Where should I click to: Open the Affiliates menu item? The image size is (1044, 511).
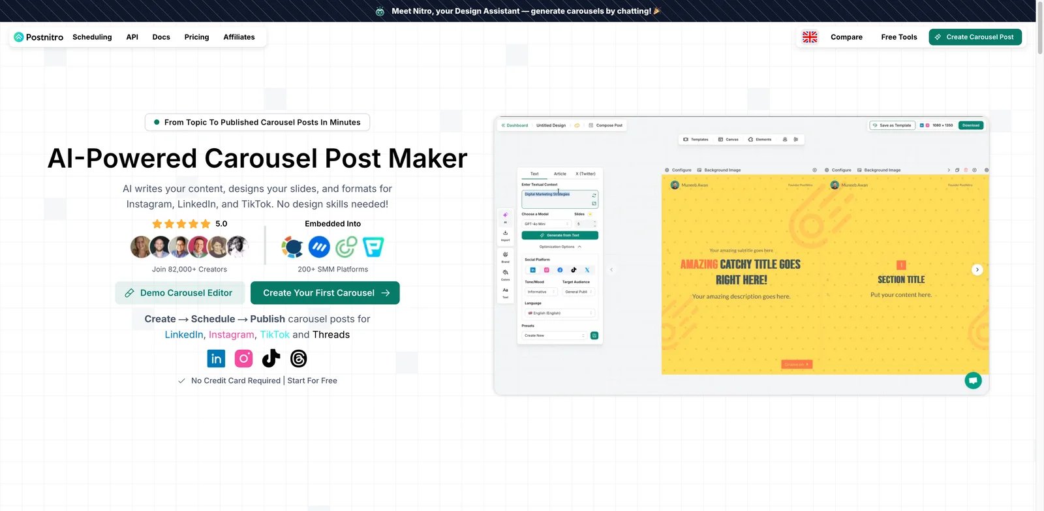[239, 37]
